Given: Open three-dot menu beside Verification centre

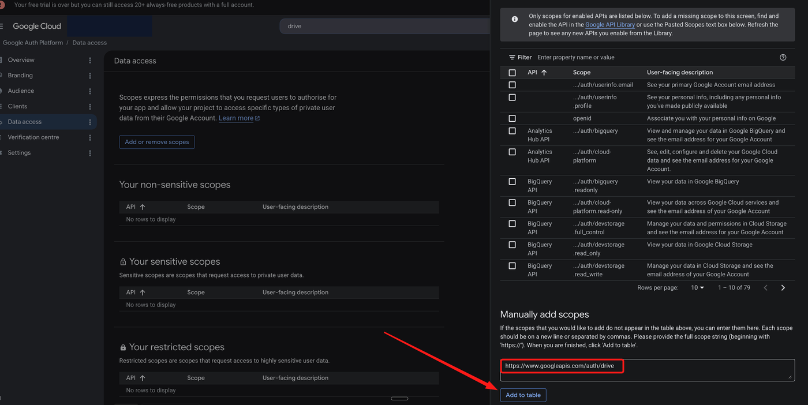Looking at the screenshot, I should [x=90, y=137].
